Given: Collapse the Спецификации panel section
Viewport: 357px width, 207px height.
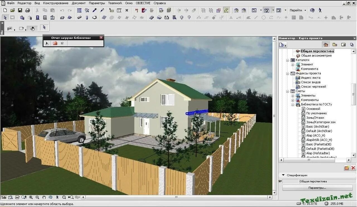Looking at the screenshot, I should point(283,175).
